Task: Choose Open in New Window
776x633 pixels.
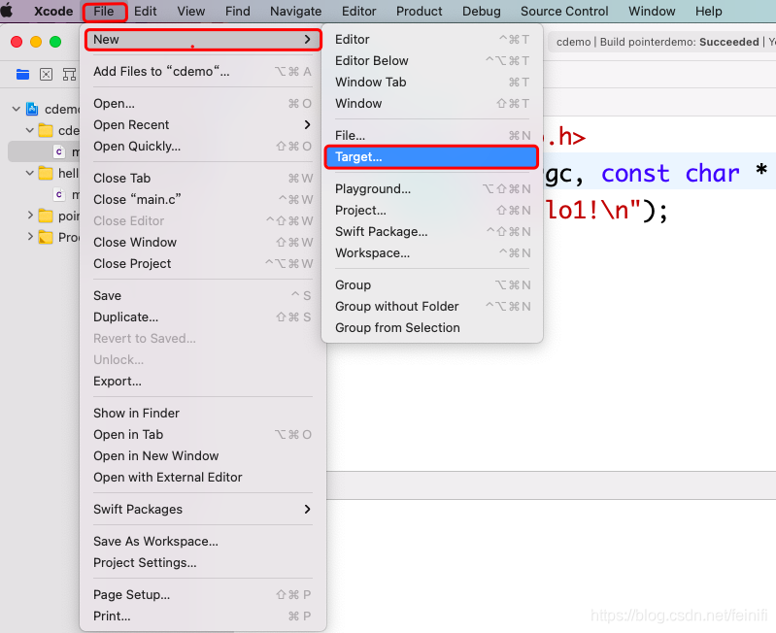Action: 203,456
